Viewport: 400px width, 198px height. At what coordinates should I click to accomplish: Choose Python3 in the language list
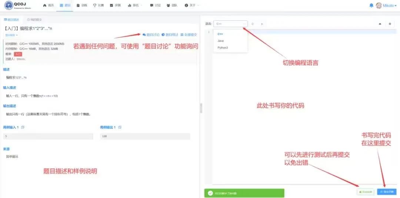(223, 47)
